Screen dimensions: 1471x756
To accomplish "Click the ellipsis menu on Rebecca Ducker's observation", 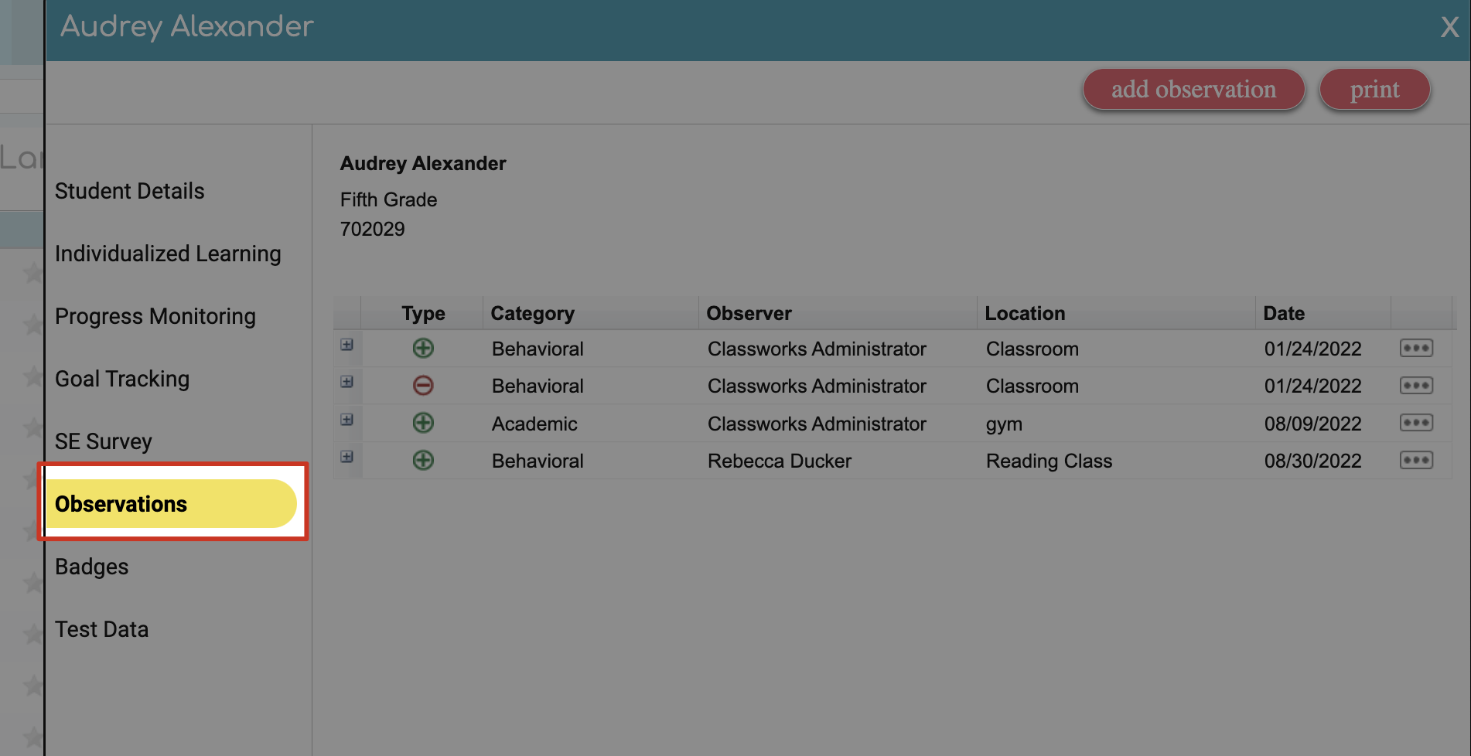I will tap(1416, 460).
